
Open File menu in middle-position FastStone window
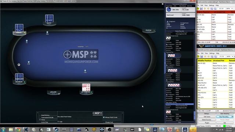(x=198, y=53)
